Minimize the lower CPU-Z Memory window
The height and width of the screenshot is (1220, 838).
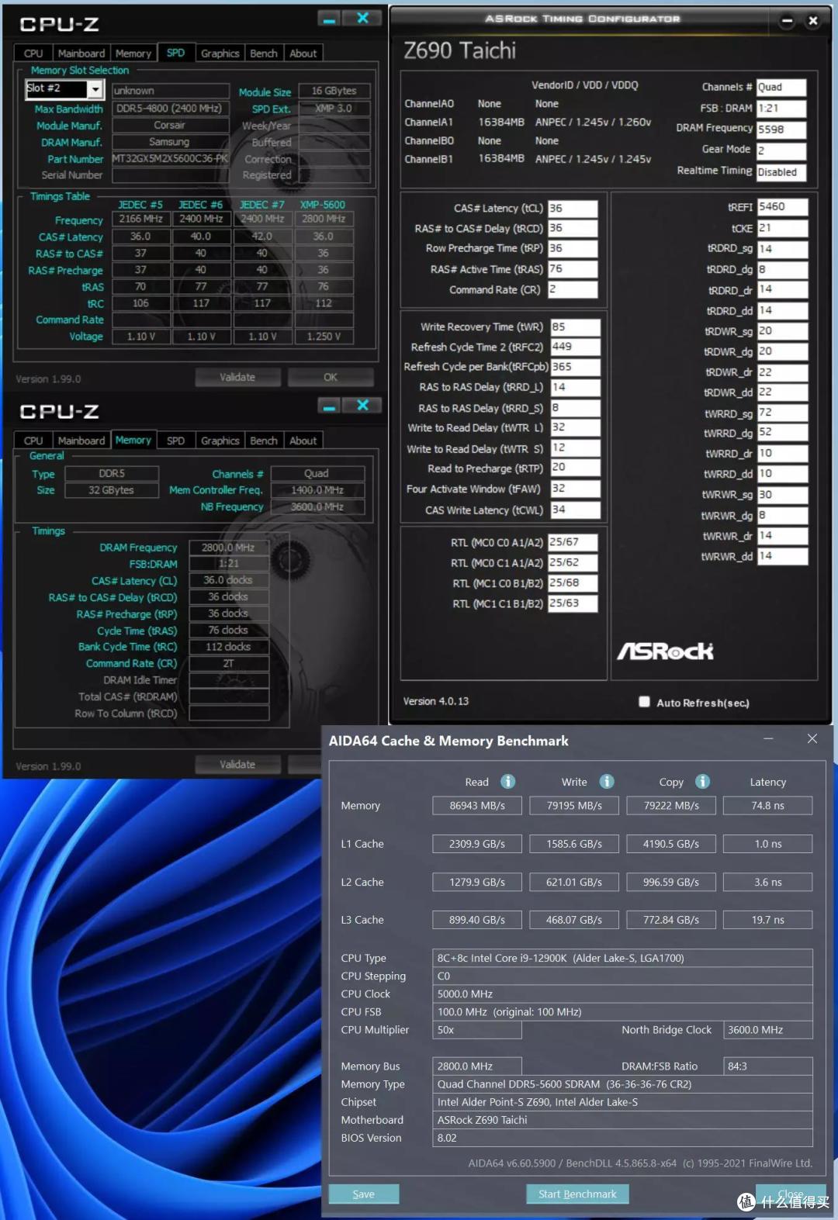click(329, 406)
